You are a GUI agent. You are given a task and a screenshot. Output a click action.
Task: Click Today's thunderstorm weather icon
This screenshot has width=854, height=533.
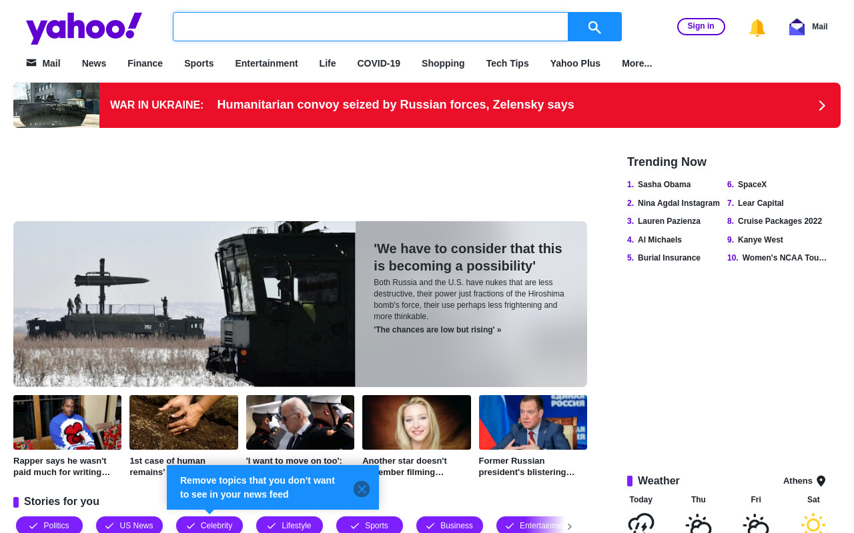pyautogui.click(x=641, y=524)
